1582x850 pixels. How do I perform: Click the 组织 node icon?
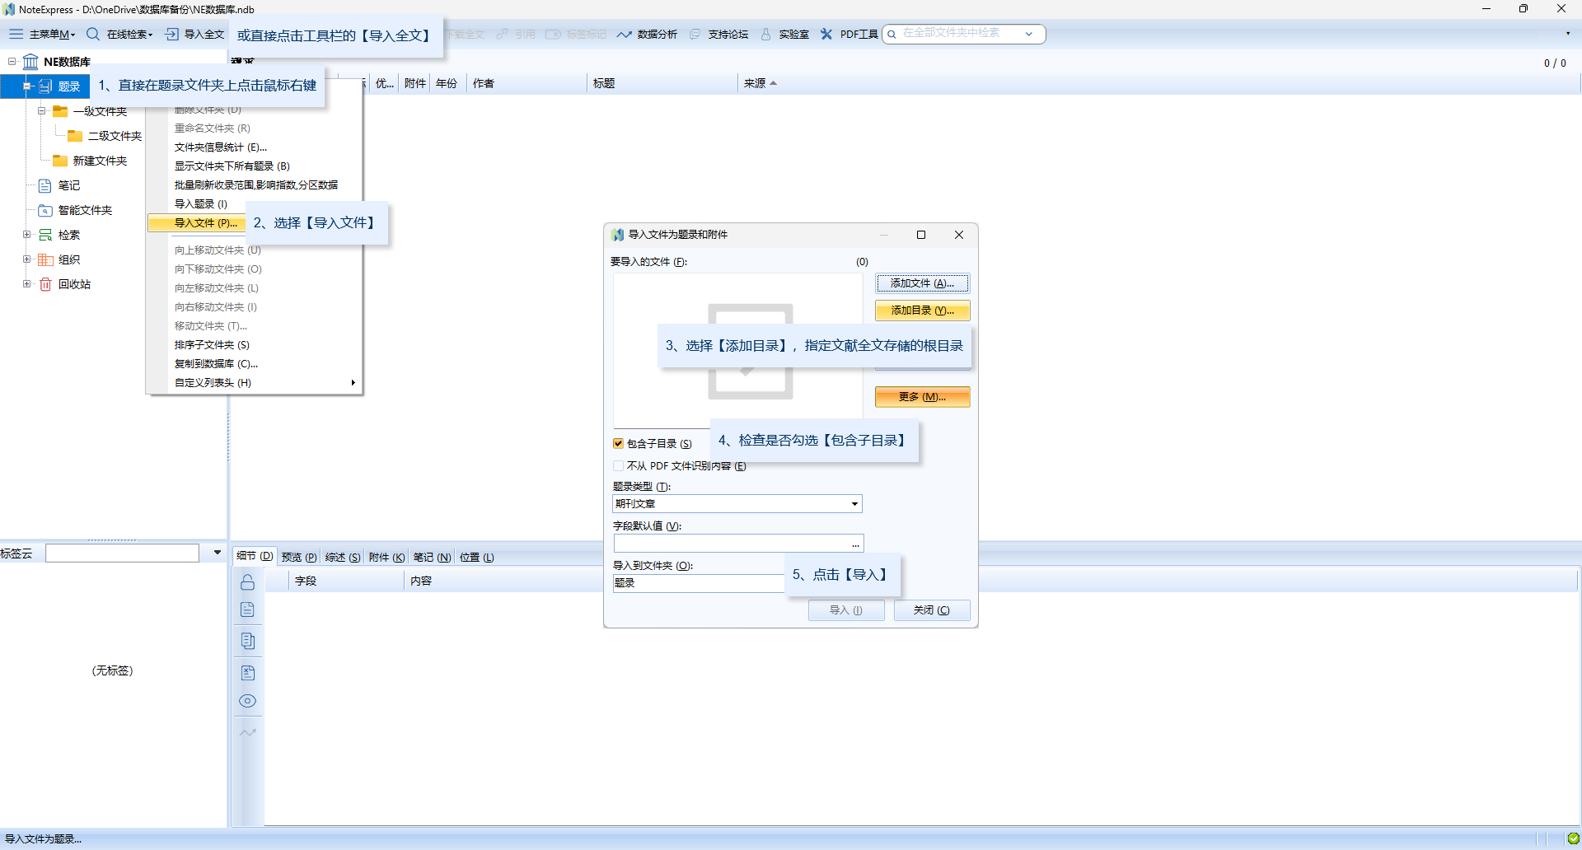coord(45,259)
